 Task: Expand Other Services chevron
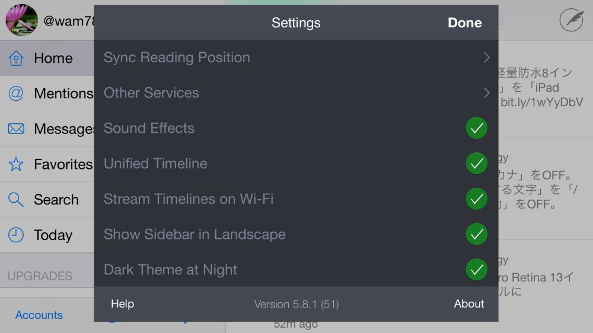[x=486, y=93]
